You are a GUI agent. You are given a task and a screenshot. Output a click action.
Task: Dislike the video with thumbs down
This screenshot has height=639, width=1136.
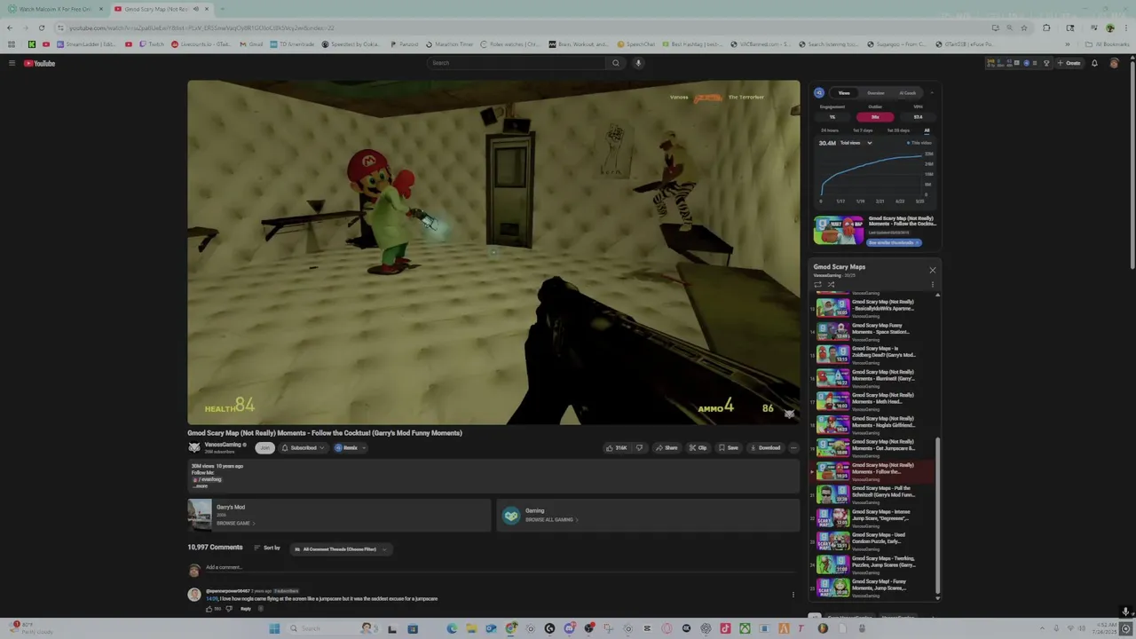click(x=639, y=448)
